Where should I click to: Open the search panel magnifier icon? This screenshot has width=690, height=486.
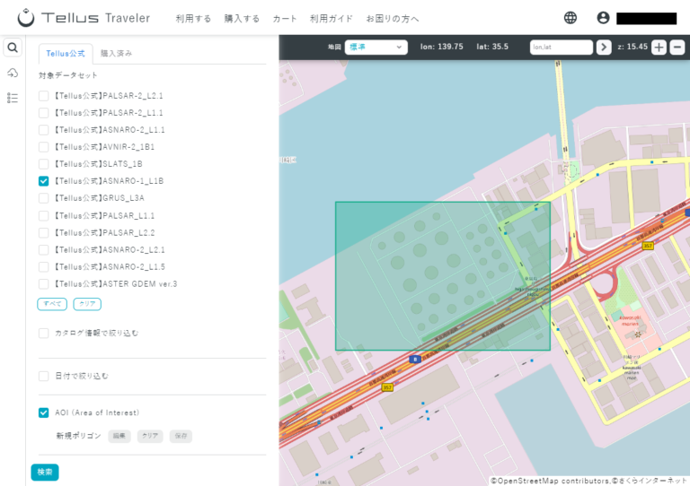[13, 48]
